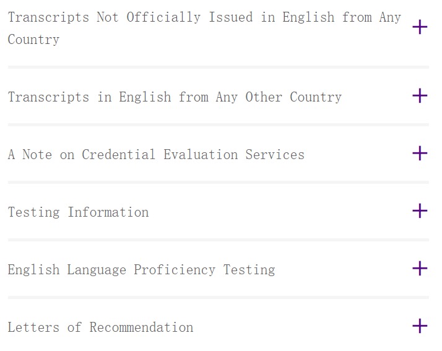Reveal Transcripts in English from Other Country content
This screenshot has height=351, width=442.
point(420,95)
